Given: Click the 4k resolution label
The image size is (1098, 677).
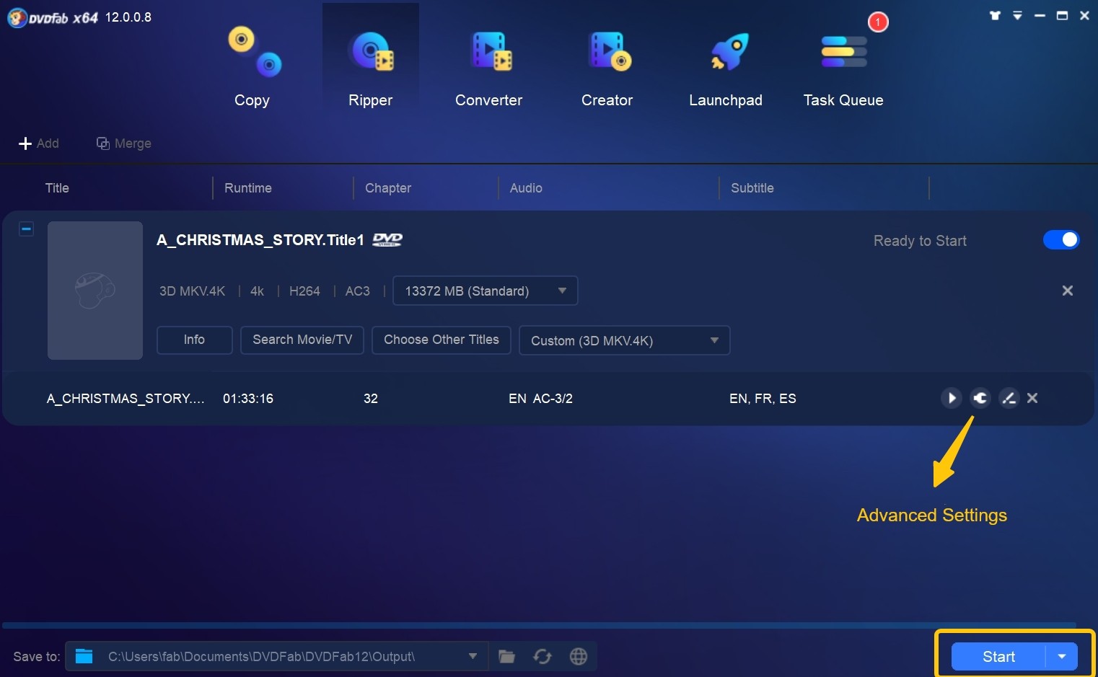Looking at the screenshot, I should point(257,291).
